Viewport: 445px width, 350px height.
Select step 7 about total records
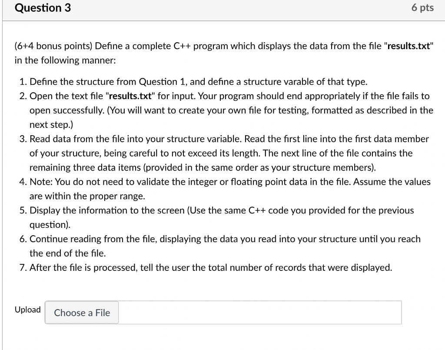click(x=211, y=267)
